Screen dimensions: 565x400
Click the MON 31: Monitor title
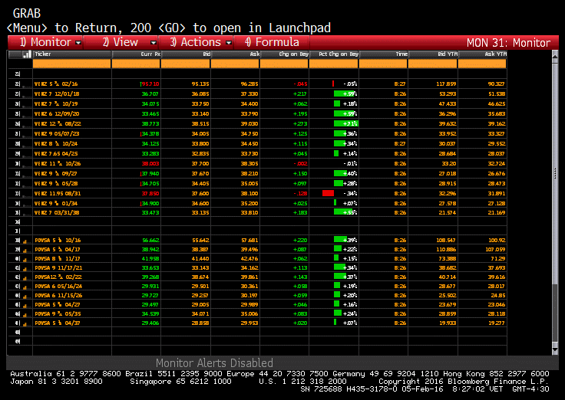508,43
